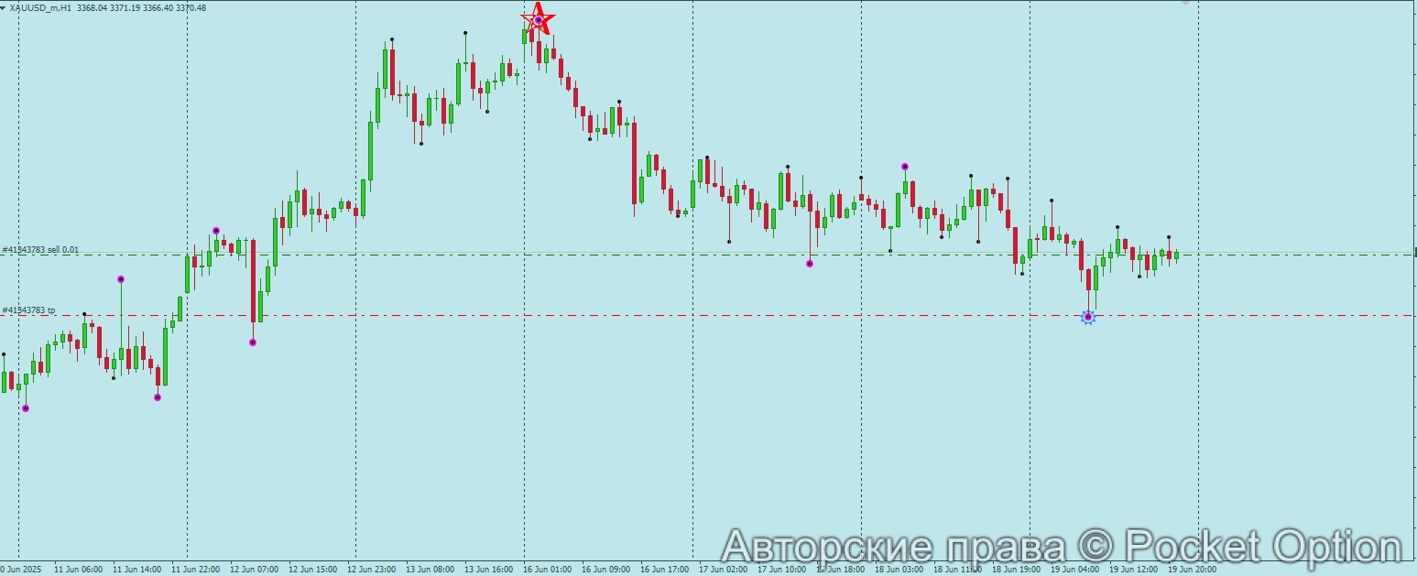1417x576 pixels.
Task: Click the magenta dot at 11 Jun 22:00 low
Action: (158, 397)
